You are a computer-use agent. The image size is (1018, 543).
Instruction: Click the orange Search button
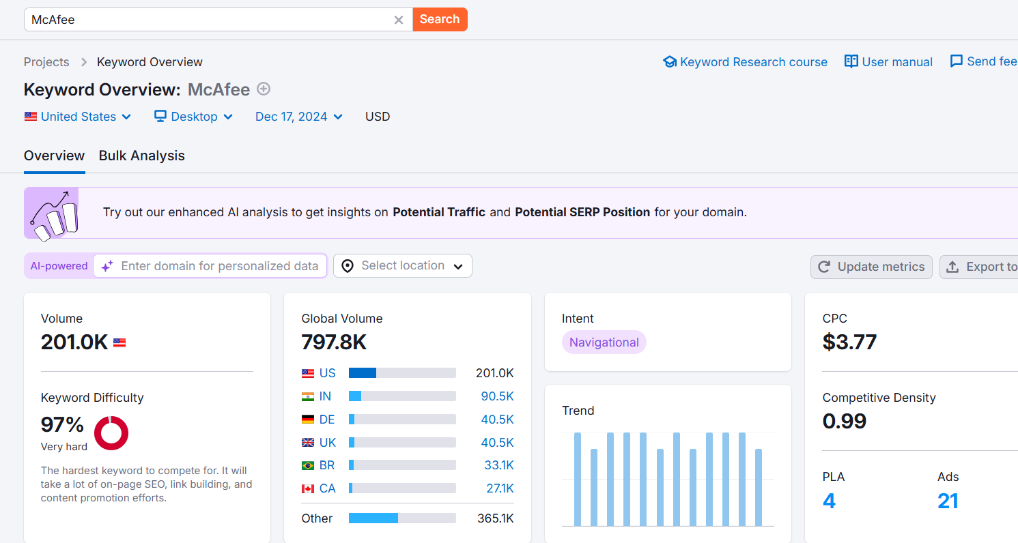click(440, 19)
